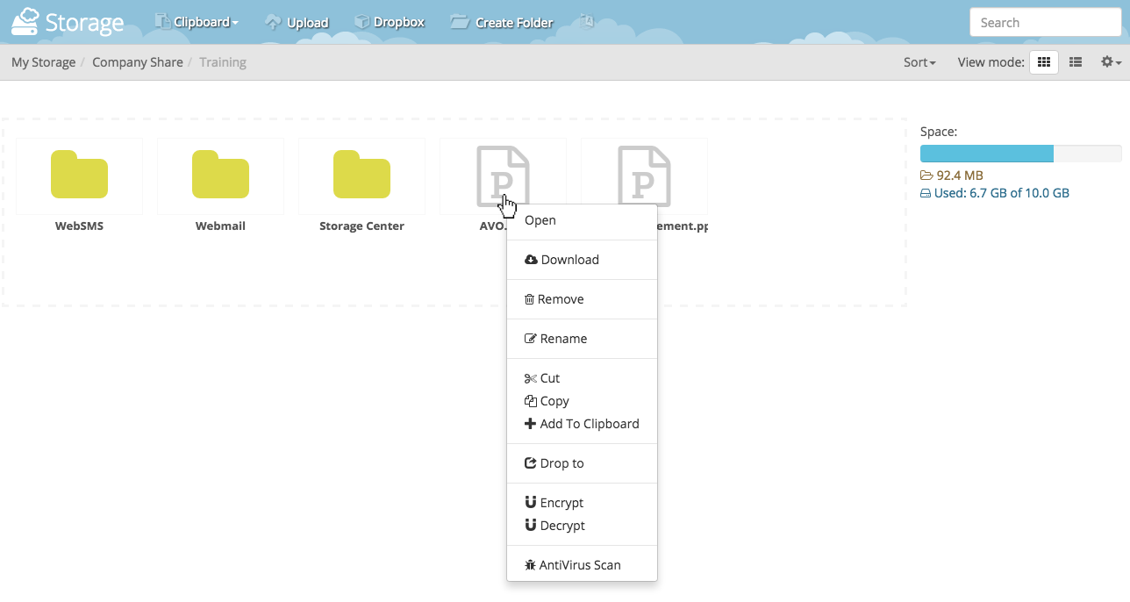The width and height of the screenshot is (1130, 602).
Task: Click the storage space usage bar
Action: point(1020,154)
